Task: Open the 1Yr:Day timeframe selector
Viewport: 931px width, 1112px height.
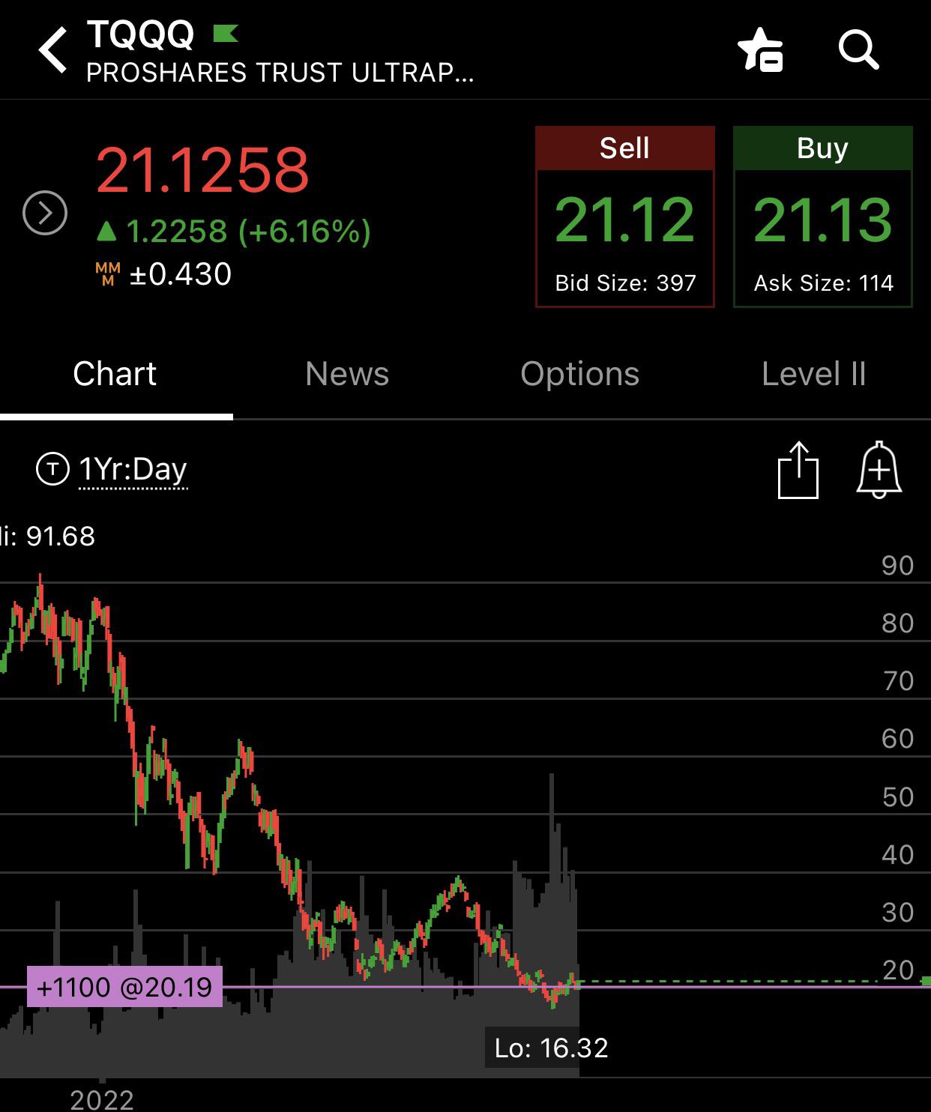Action: pos(133,470)
